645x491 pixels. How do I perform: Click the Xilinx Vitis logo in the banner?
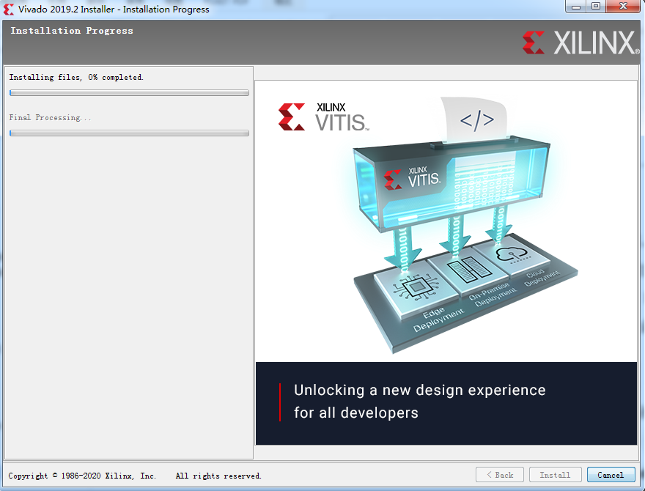(322, 117)
